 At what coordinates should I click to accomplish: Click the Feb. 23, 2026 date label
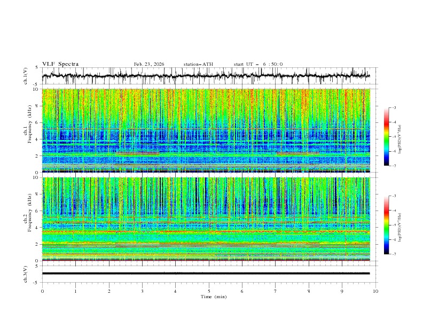point(149,64)
